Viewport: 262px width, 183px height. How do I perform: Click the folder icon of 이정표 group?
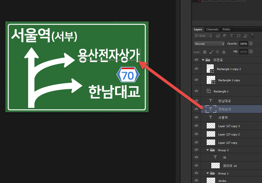click(x=208, y=60)
